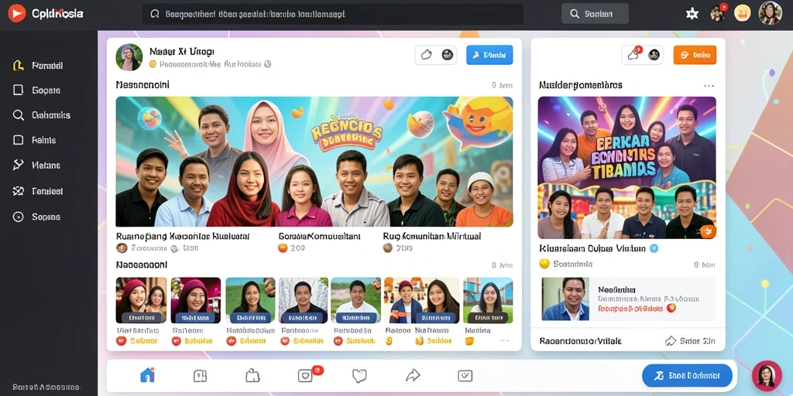Click the orange badge icon on right banner corner
The height and width of the screenshot is (396, 793).
pos(708,231)
